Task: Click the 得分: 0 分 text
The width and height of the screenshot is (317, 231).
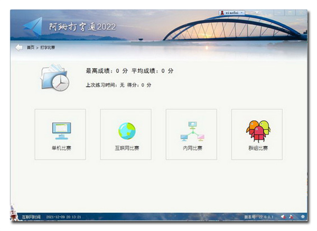Action: point(139,85)
